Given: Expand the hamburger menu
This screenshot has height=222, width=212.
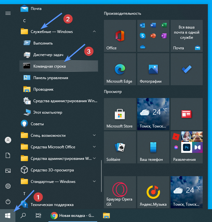Looking at the screenshot, I should [x=8, y=13].
